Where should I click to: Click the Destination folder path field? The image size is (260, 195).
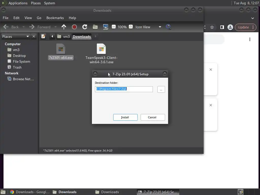coord(124,89)
